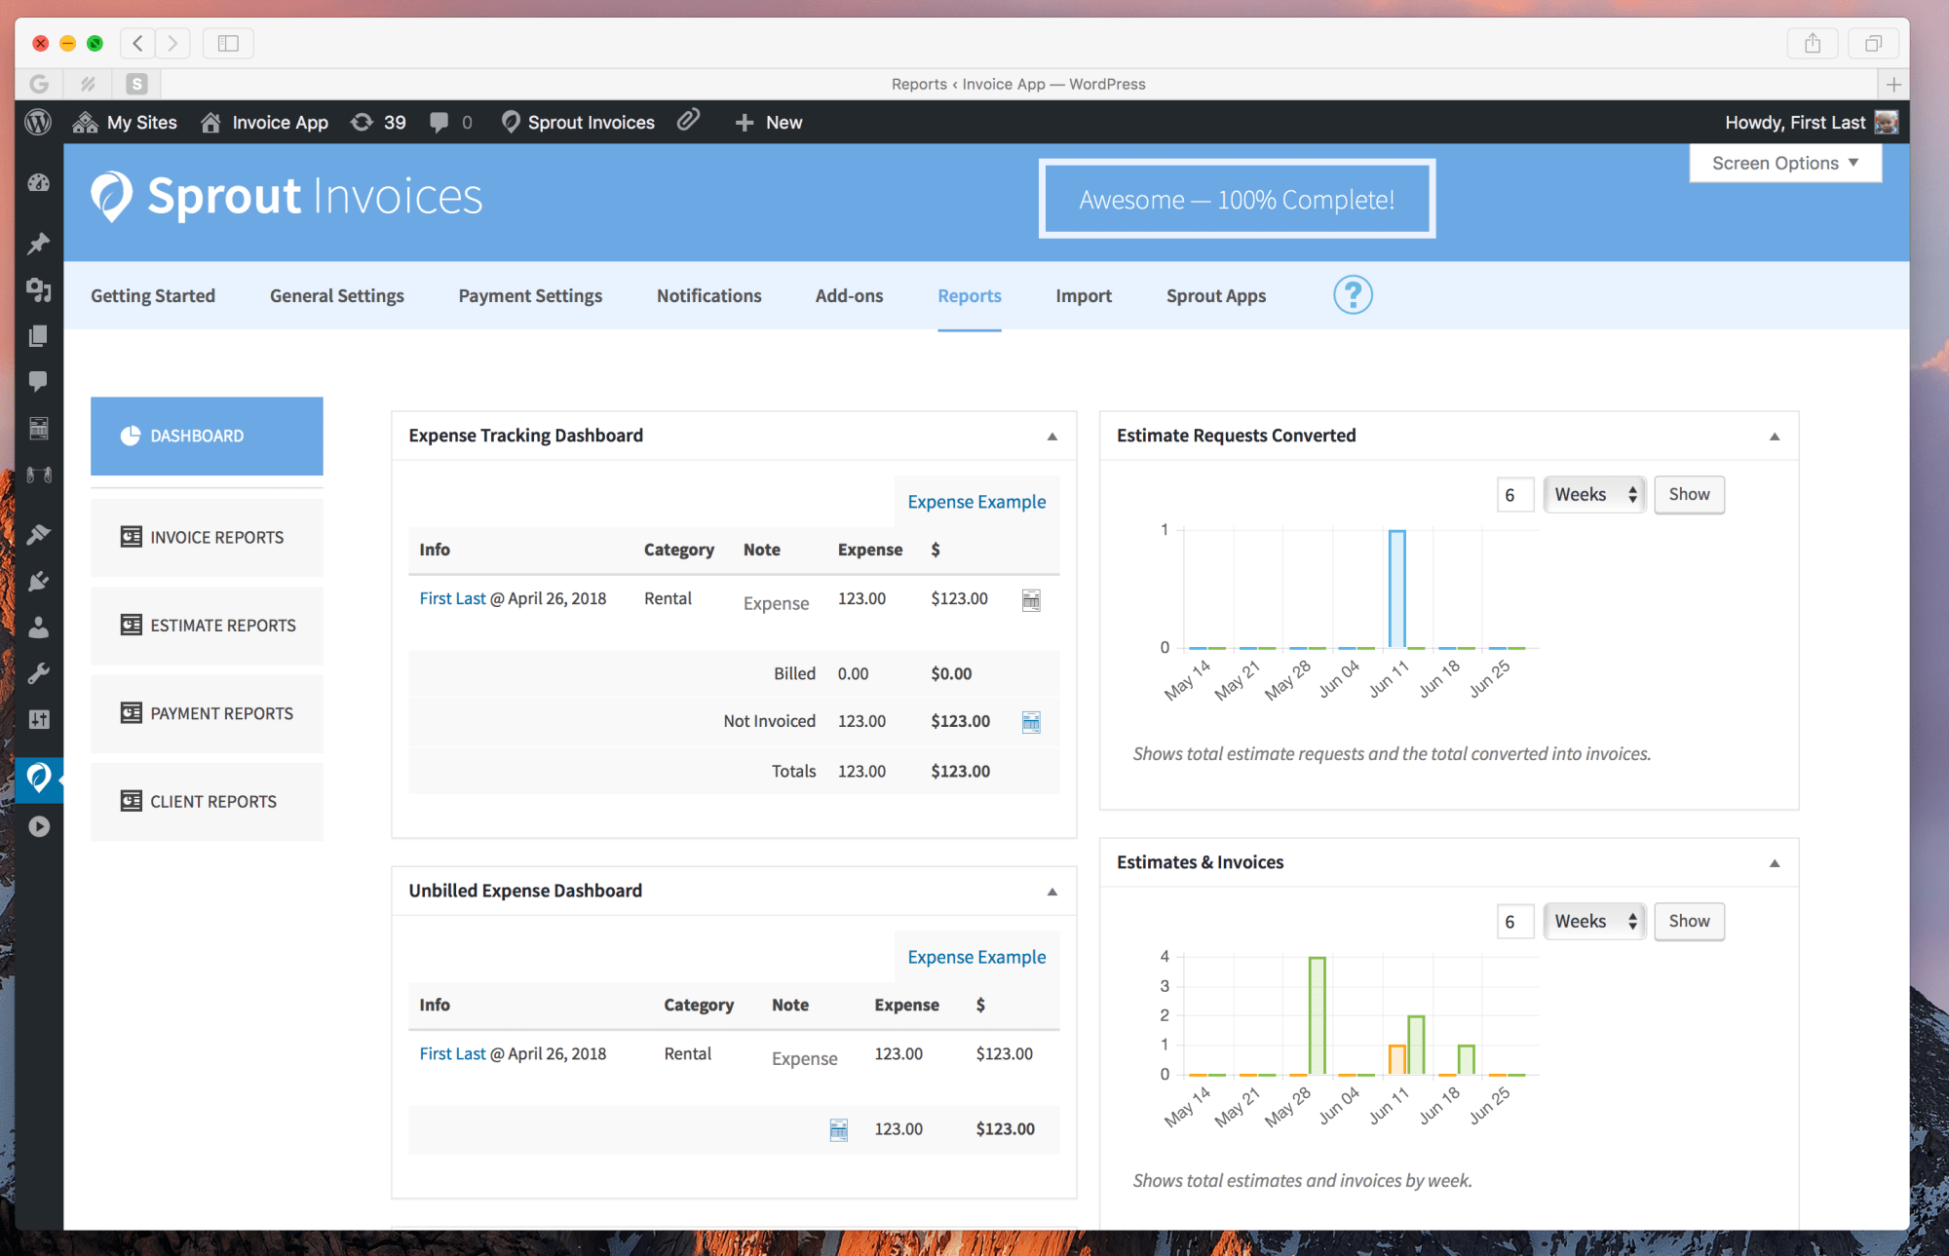Open the comments bubble icon in the toolbar
The image size is (1949, 1256).
click(x=440, y=122)
